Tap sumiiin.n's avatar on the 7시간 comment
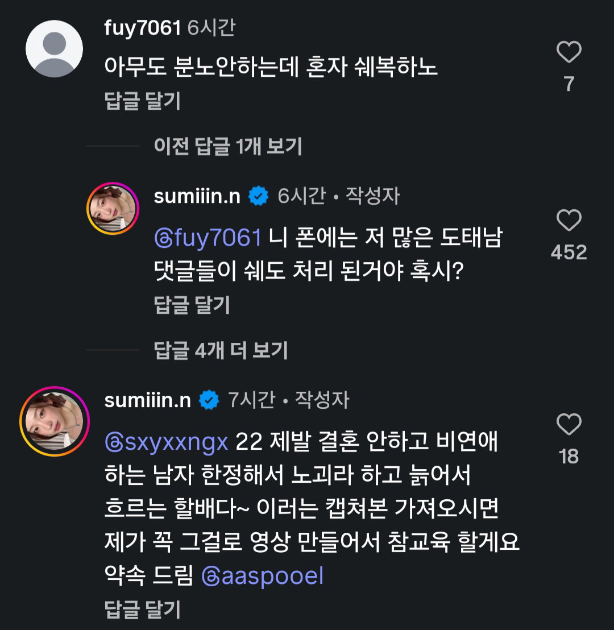The width and height of the screenshot is (614, 630). pyautogui.click(x=54, y=421)
